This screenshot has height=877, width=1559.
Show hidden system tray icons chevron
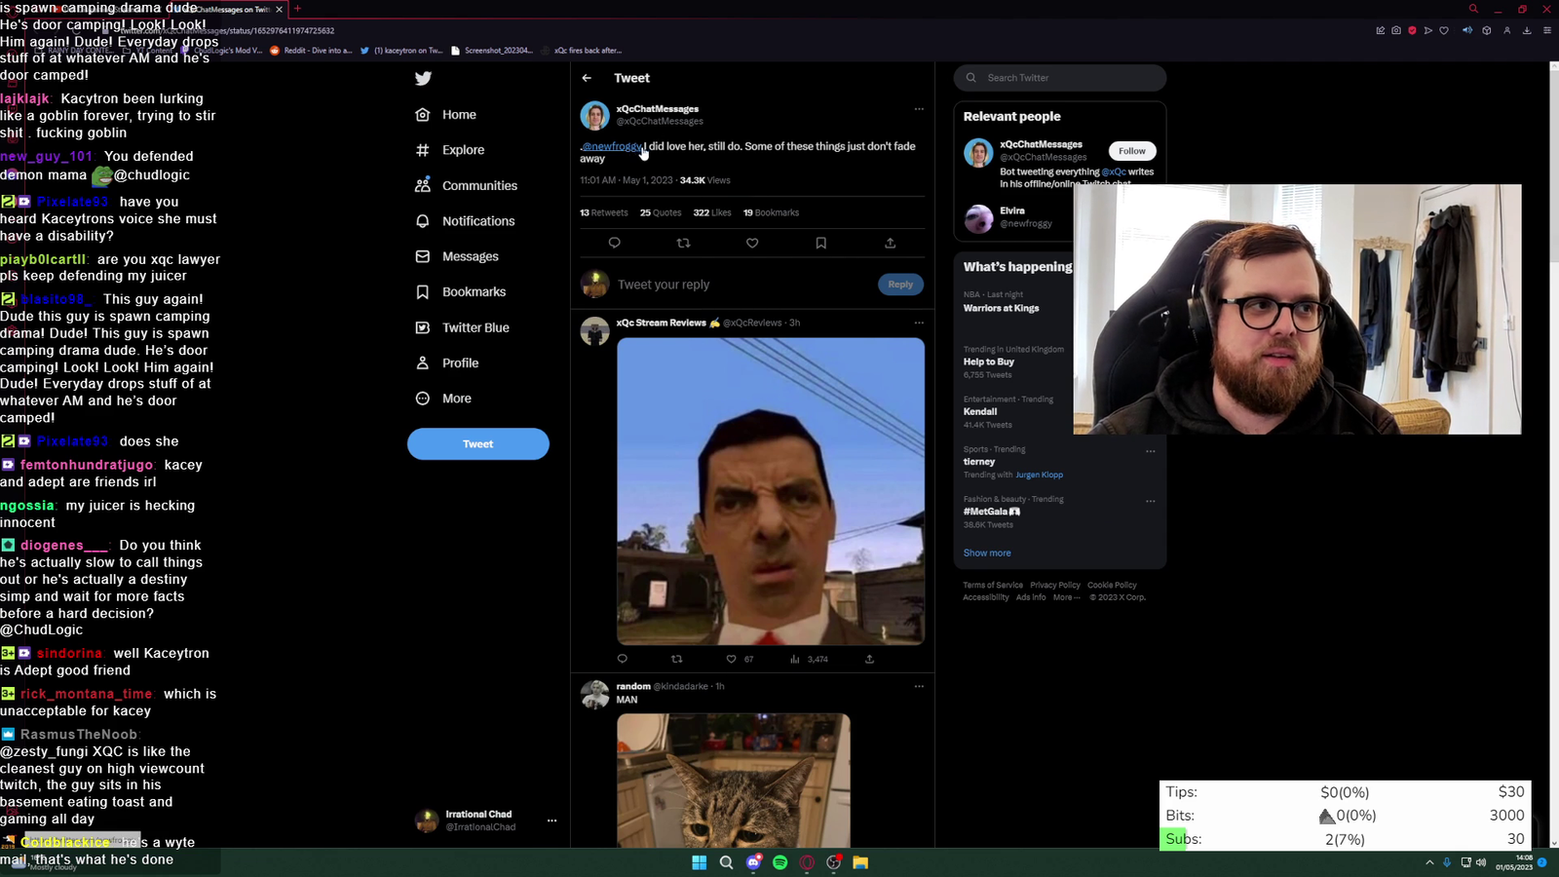1429,862
